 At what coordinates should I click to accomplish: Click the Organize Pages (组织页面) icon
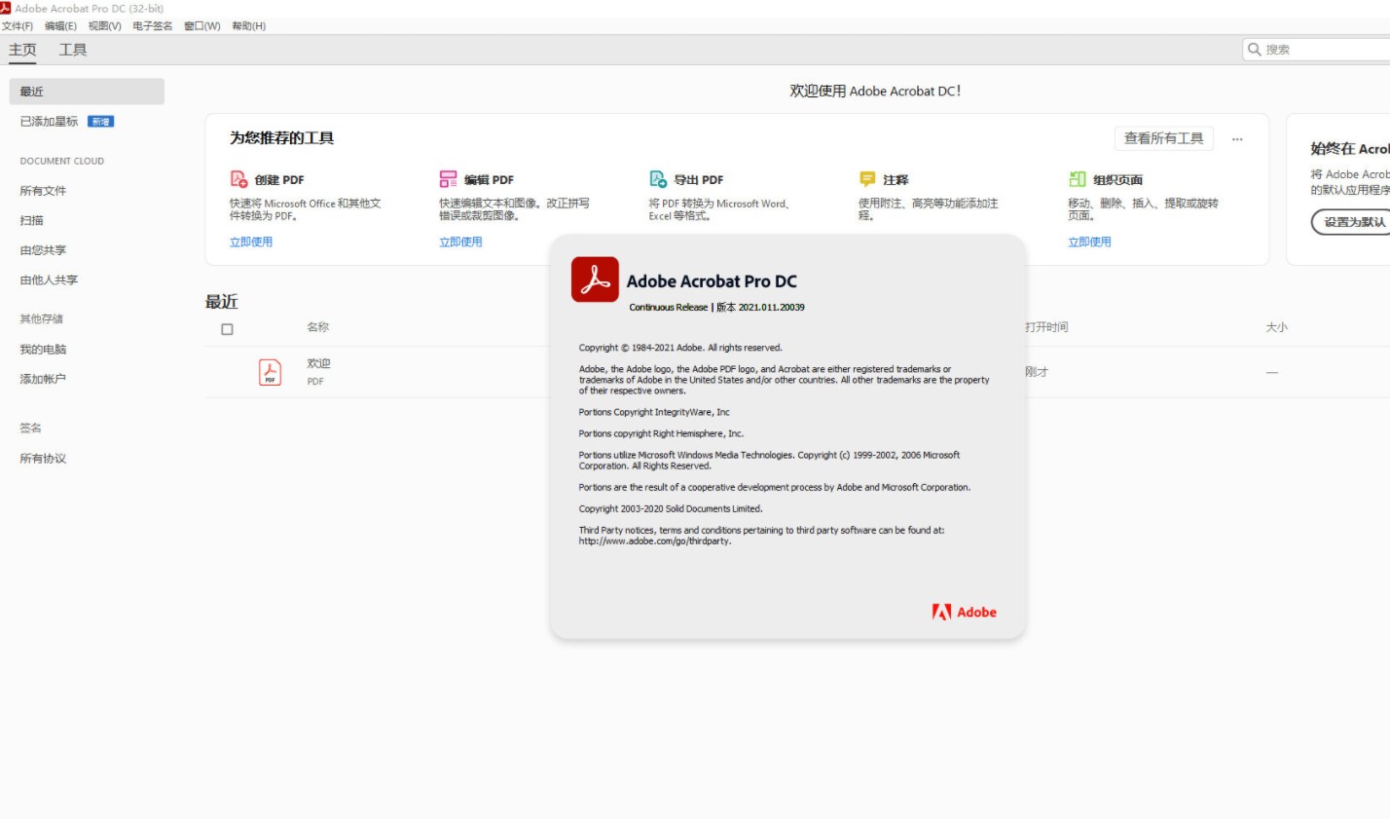point(1077,179)
